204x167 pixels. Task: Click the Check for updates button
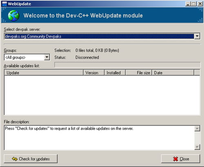[x=31, y=159]
